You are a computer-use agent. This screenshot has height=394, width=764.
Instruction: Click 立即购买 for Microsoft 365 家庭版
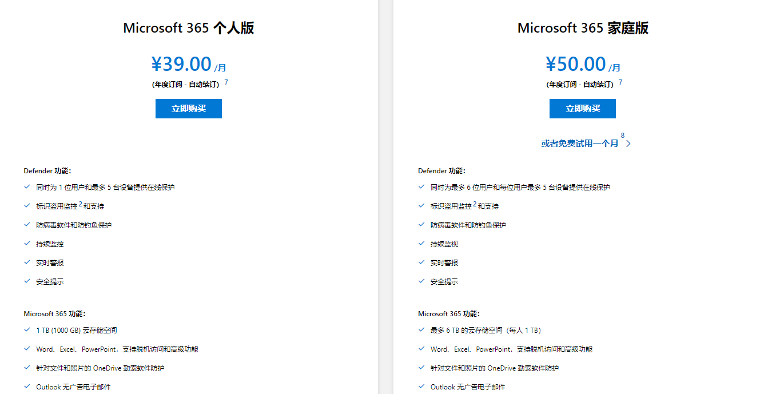[x=582, y=109]
